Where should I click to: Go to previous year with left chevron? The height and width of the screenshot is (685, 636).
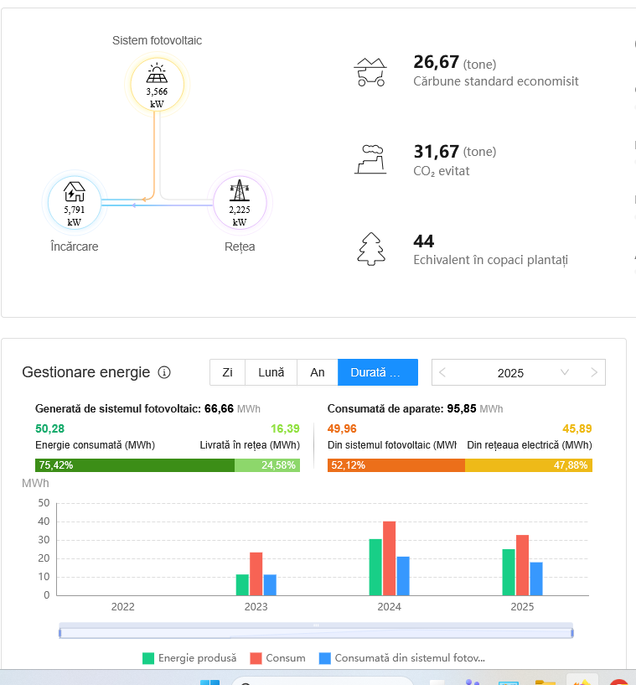pos(442,372)
